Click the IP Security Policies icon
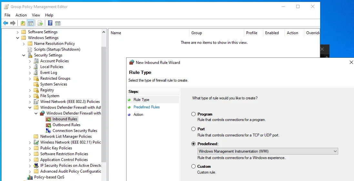 36,166
